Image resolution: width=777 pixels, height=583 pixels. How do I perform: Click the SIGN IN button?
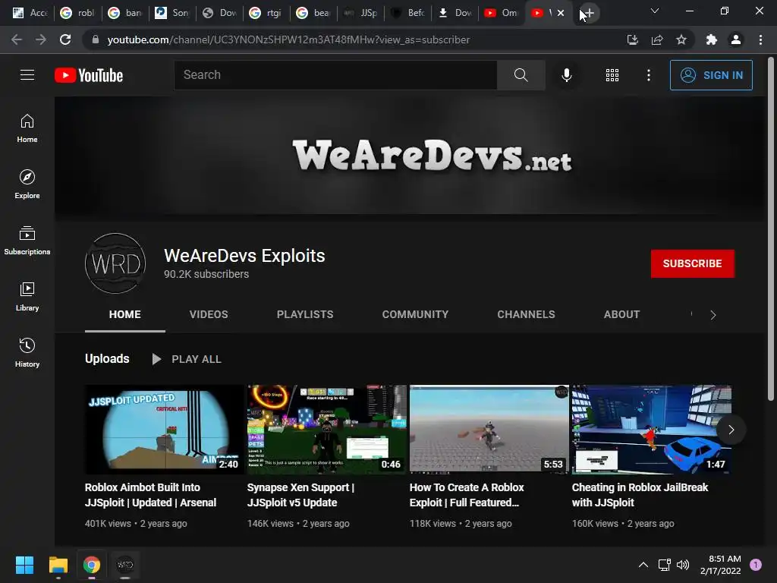(x=711, y=75)
